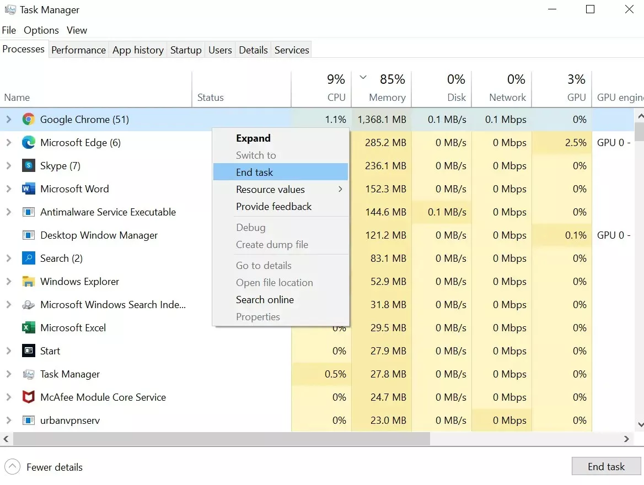
Task: Click the Search process magnifier icon
Action: coord(29,258)
